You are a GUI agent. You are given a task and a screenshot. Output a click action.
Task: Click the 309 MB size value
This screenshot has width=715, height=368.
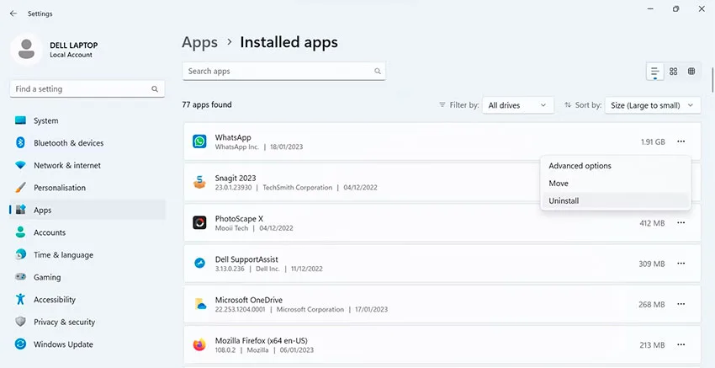click(652, 264)
